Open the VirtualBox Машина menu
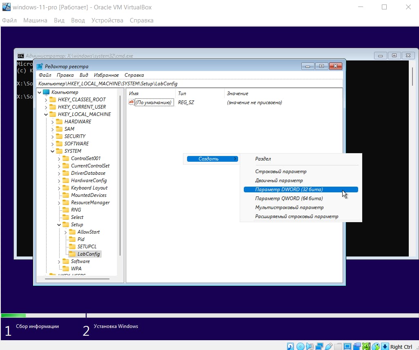 35,20
